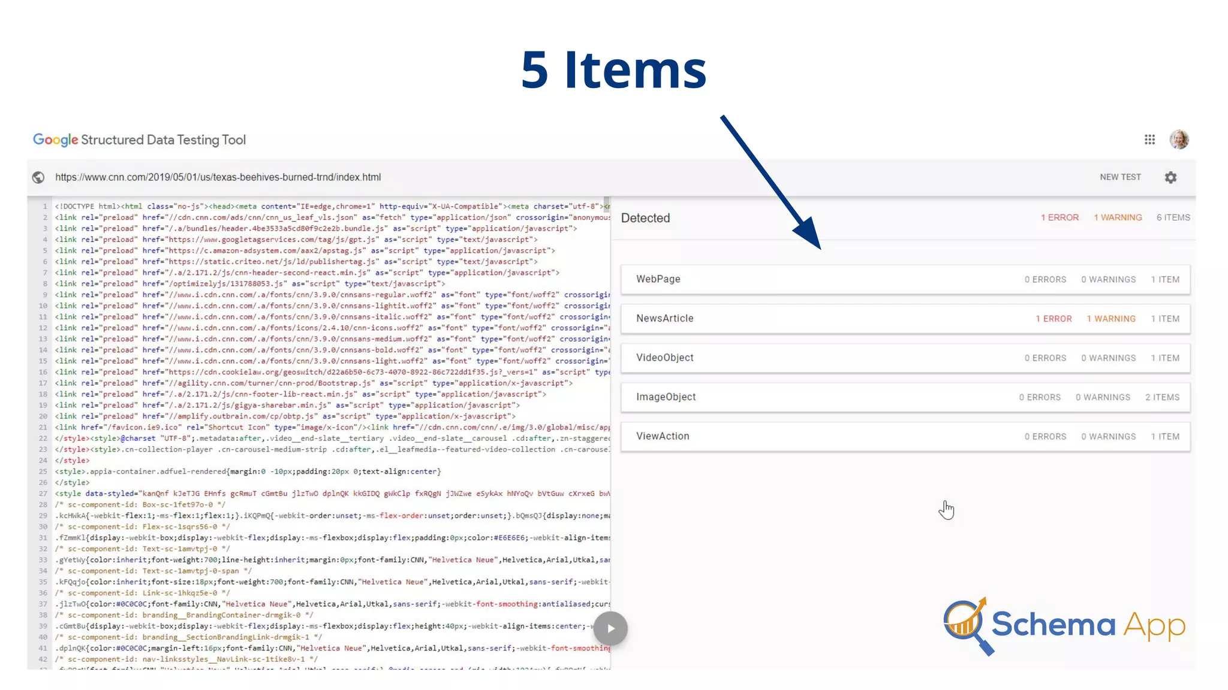Click code line 8 with optimizelyjs script
Viewport: 1228px width, 690px height.
click(x=250, y=284)
